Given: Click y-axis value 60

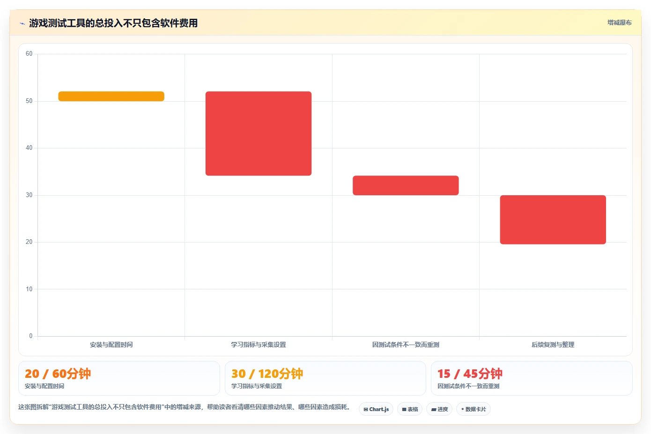Looking at the screenshot, I should click(x=29, y=54).
